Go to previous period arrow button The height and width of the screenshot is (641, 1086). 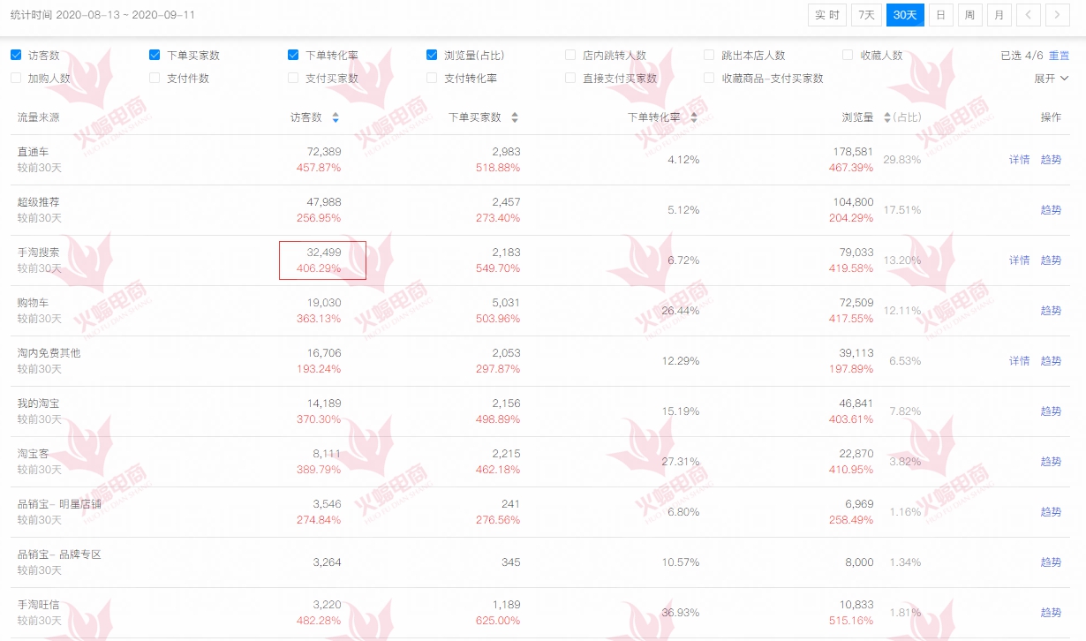coord(1028,15)
